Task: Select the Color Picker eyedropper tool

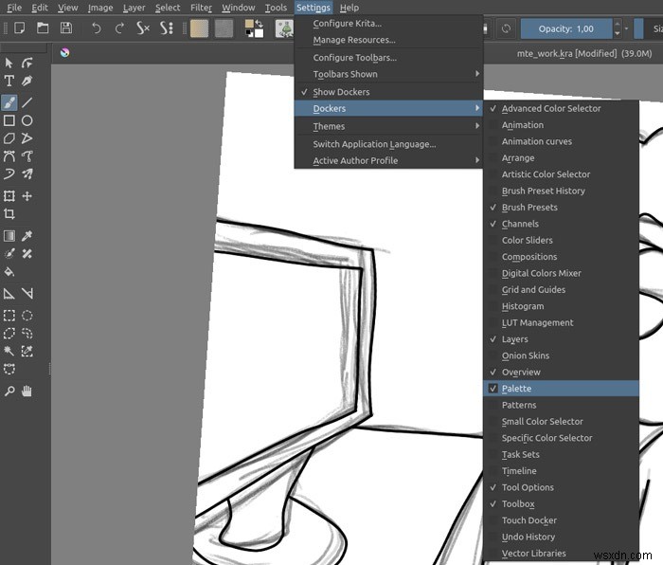Action: point(27,236)
